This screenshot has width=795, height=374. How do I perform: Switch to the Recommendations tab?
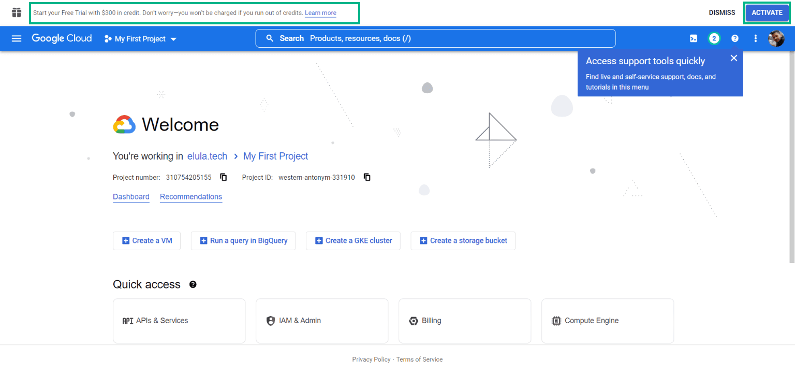coord(191,197)
